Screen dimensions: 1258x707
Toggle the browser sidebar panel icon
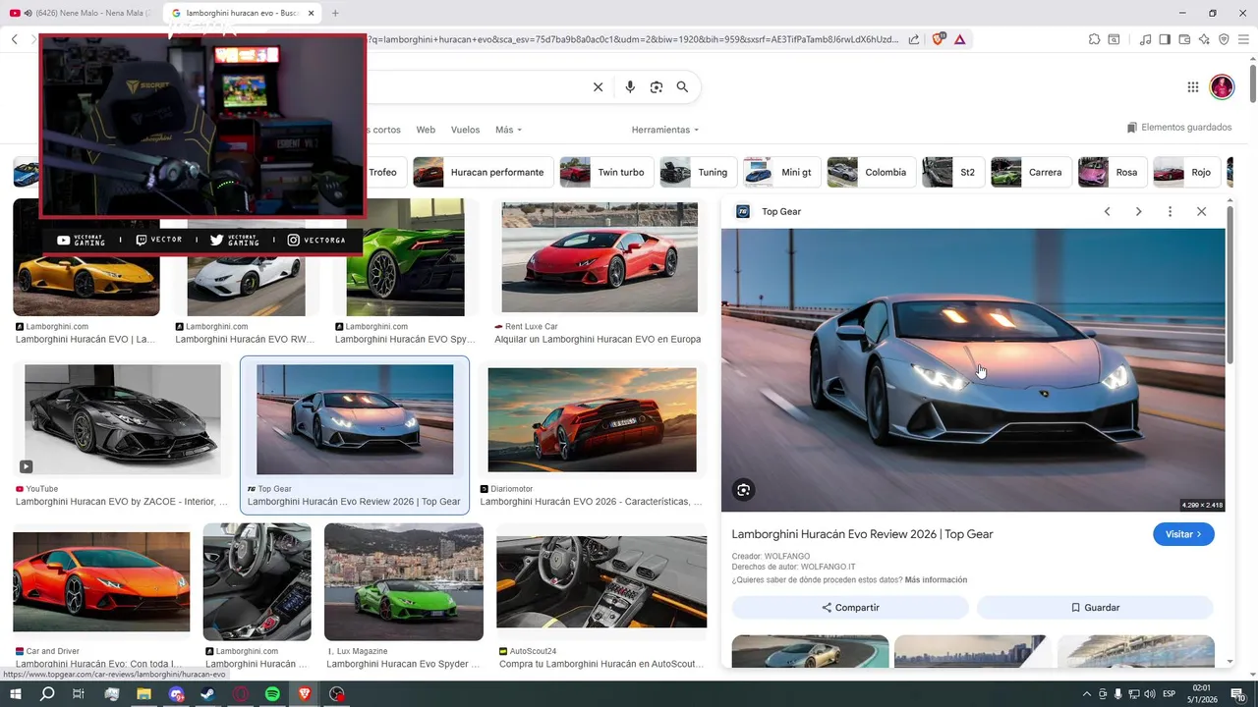click(x=1165, y=39)
